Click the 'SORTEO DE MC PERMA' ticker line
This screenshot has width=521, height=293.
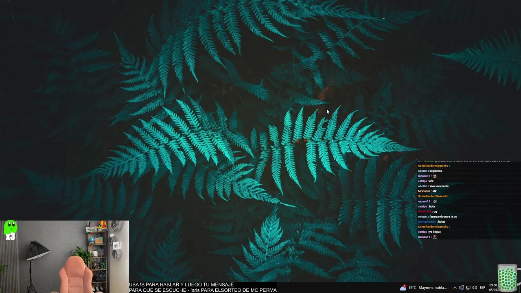pyautogui.click(x=203, y=290)
